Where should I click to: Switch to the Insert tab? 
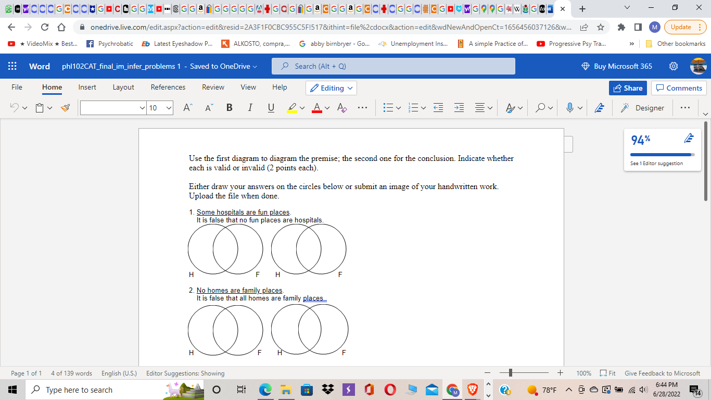click(x=87, y=87)
